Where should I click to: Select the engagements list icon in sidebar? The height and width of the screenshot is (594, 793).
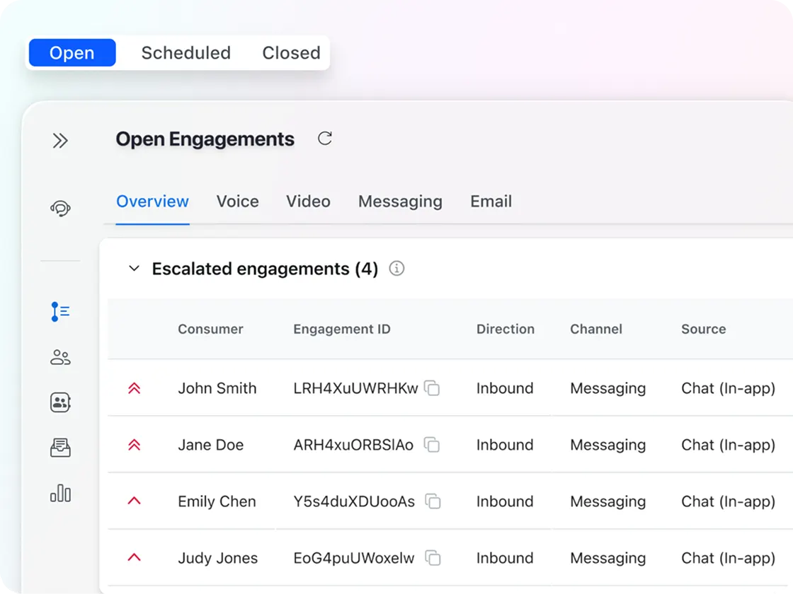[60, 312]
